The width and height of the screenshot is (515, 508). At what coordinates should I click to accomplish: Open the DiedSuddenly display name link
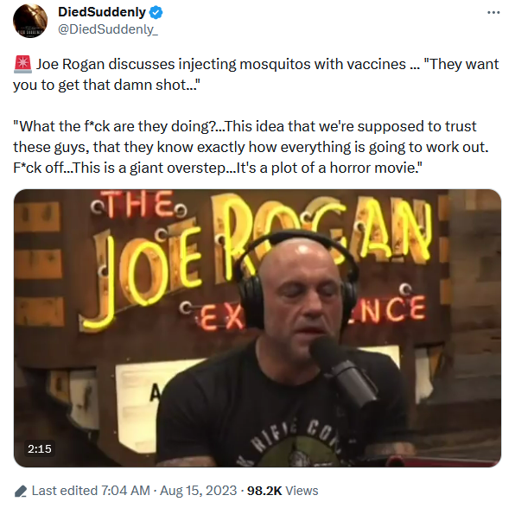tap(102, 12)
